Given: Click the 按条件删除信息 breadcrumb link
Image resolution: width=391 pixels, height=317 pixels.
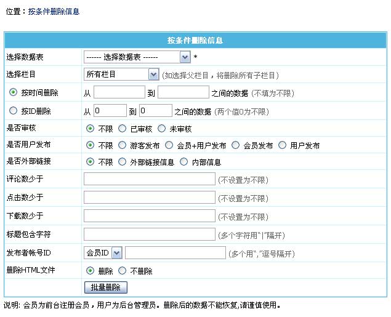Looking at the screenshot, I should pos(54,12).
